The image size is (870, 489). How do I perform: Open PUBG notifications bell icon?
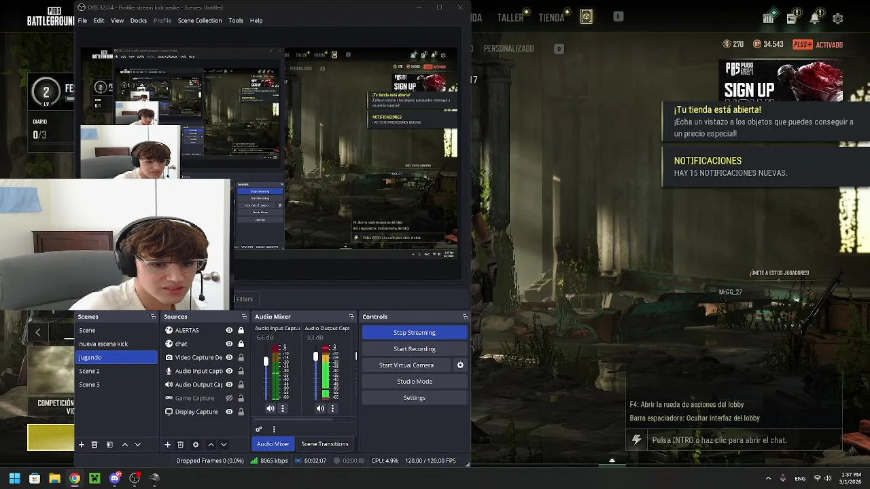[x=815, y=18]
